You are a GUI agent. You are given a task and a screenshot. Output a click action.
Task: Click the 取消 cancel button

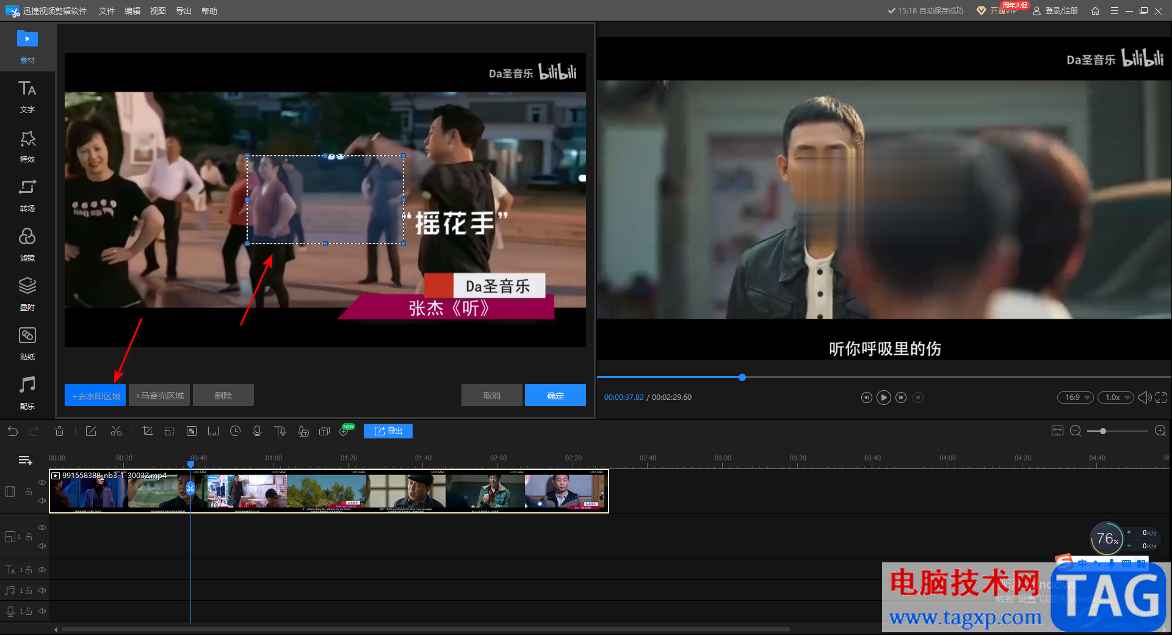pos(492,395)
